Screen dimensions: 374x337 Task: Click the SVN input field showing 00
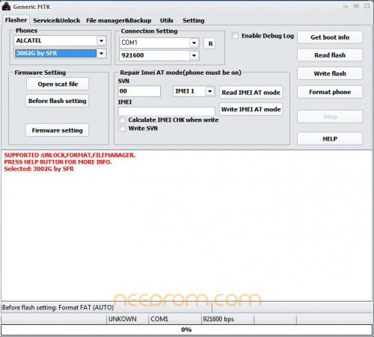click(x=139, y=91)
